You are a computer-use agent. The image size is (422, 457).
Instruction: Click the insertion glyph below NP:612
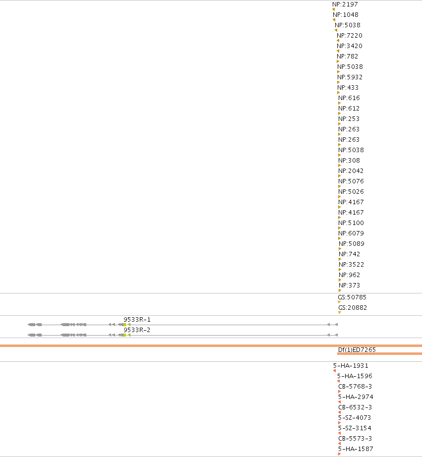[x=340, y=114]
